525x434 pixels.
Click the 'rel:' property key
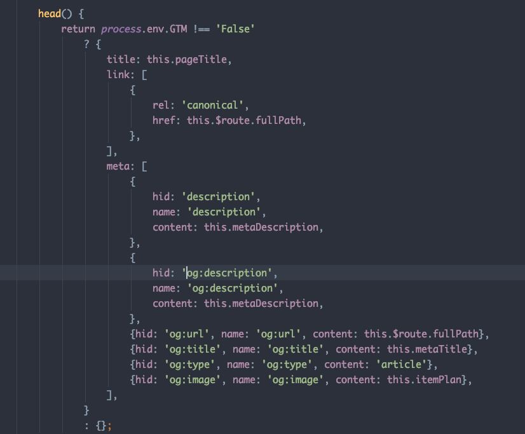163,105
